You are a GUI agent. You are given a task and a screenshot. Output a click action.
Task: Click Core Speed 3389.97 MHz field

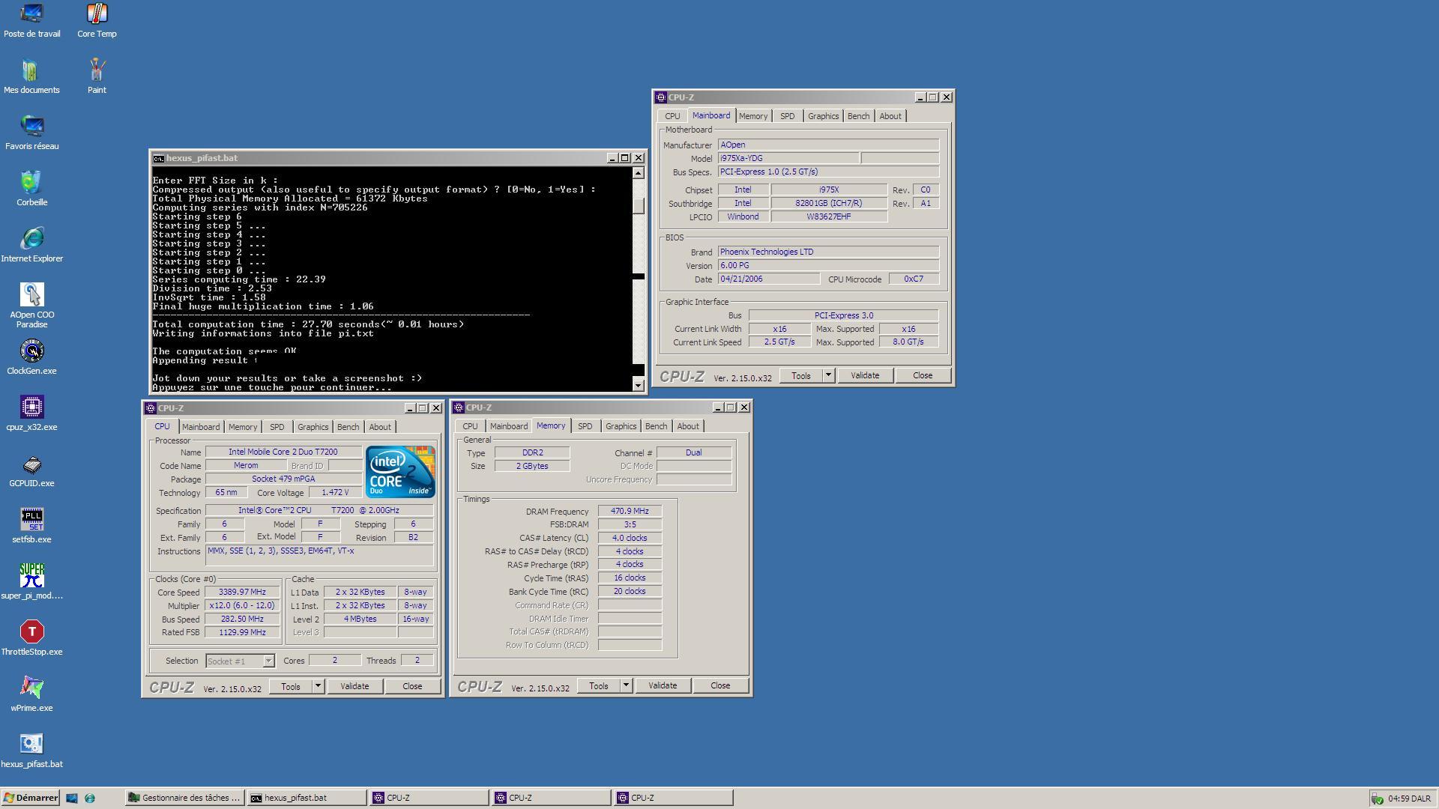242,593
